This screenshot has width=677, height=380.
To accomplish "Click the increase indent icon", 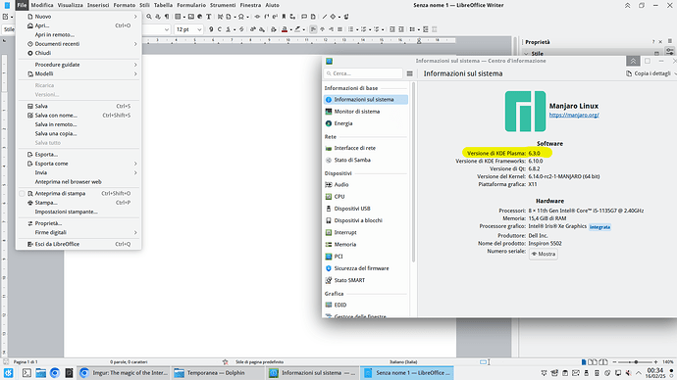I will point(392,29).
